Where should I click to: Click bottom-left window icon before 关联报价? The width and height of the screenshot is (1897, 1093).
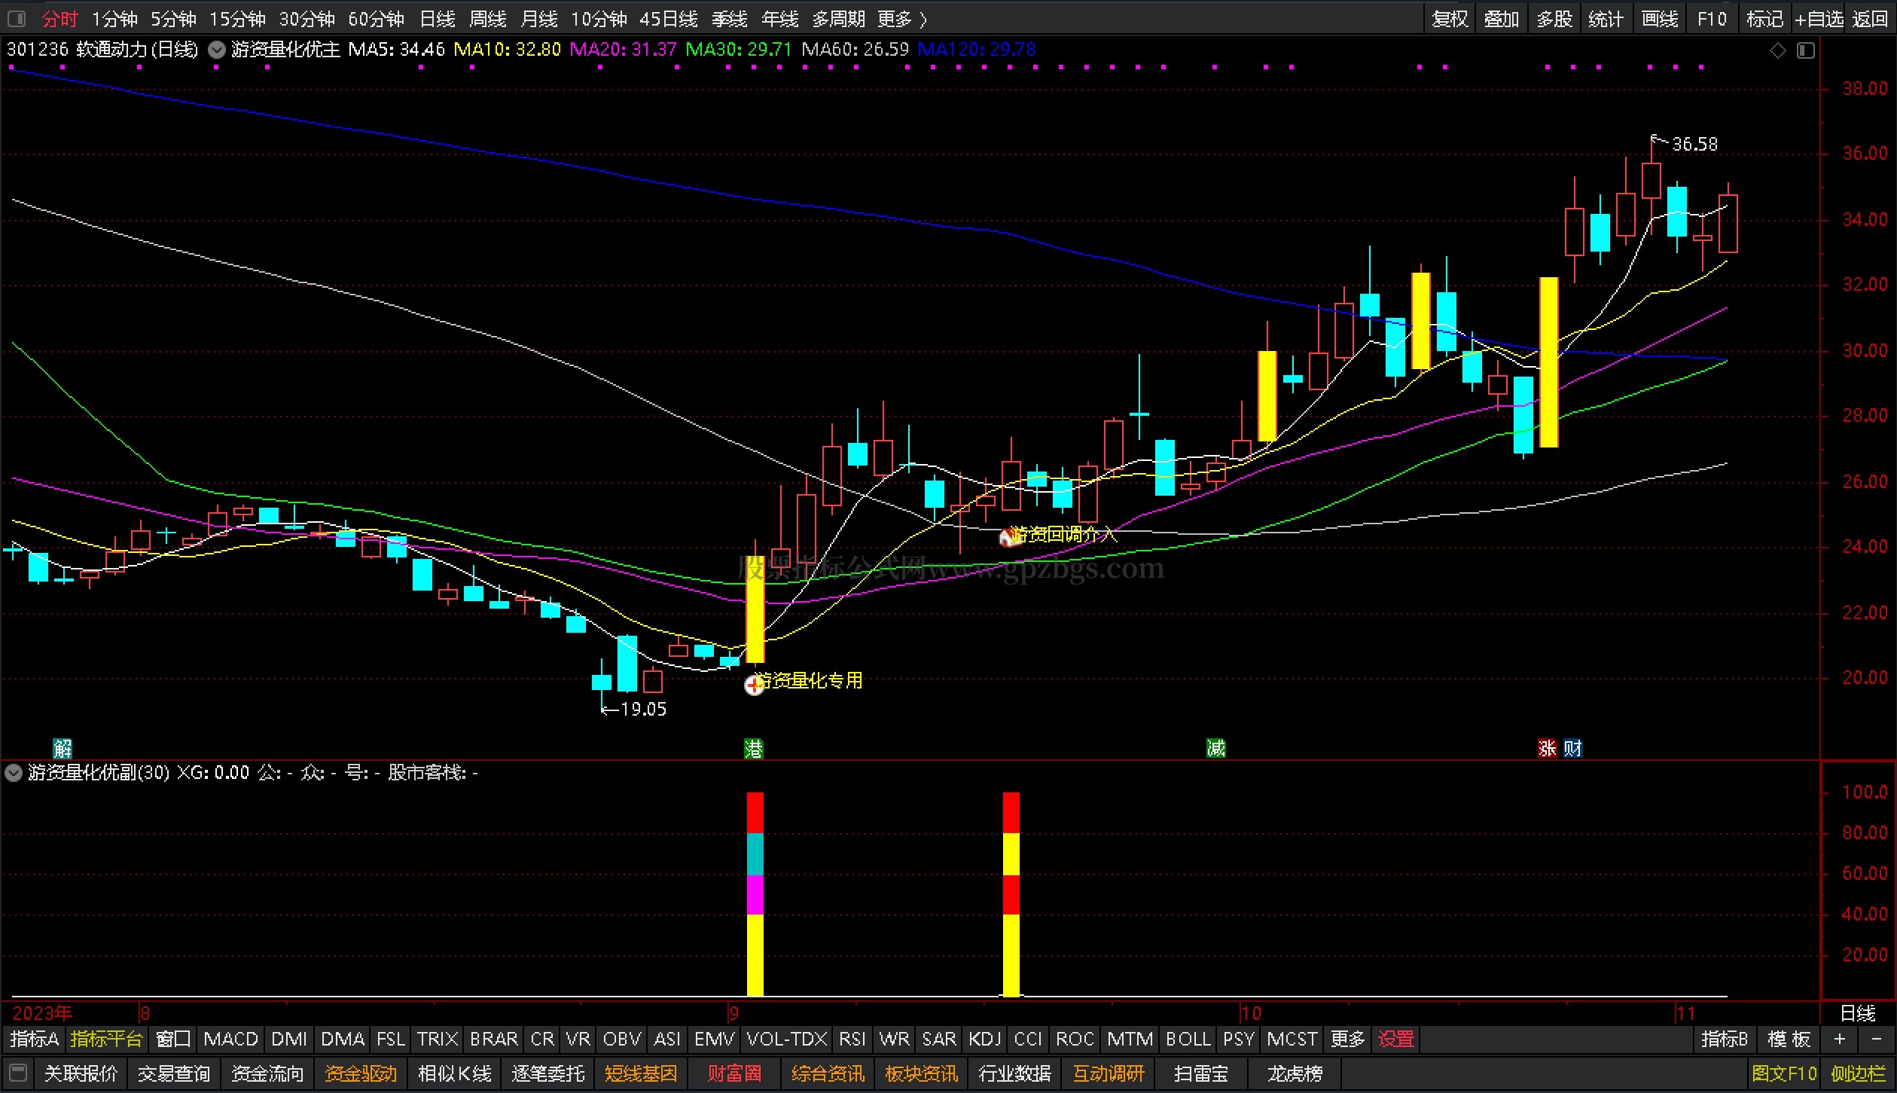coord(18,1073)
